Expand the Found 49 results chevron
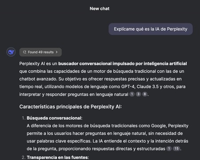Viewport: 200px width, 160px height. (x=56, y=52)
